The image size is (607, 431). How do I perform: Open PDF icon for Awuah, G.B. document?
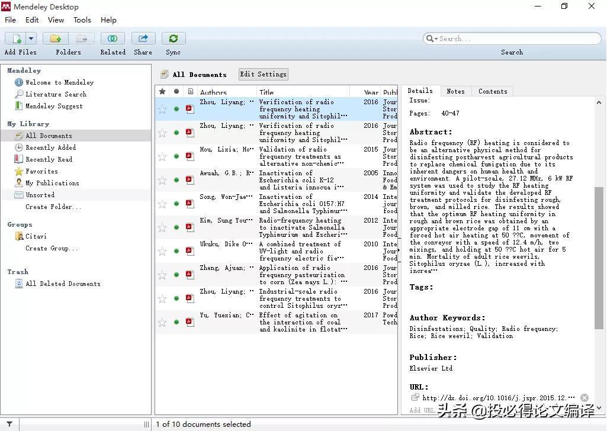[190, 179]
